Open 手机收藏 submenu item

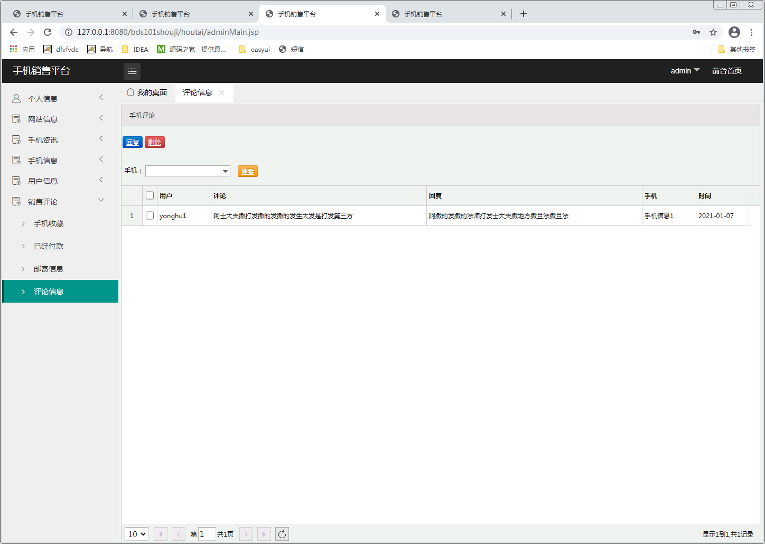[60, 223]
